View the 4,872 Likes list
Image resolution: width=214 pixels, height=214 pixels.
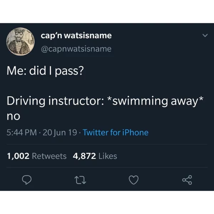pos(95,156)
